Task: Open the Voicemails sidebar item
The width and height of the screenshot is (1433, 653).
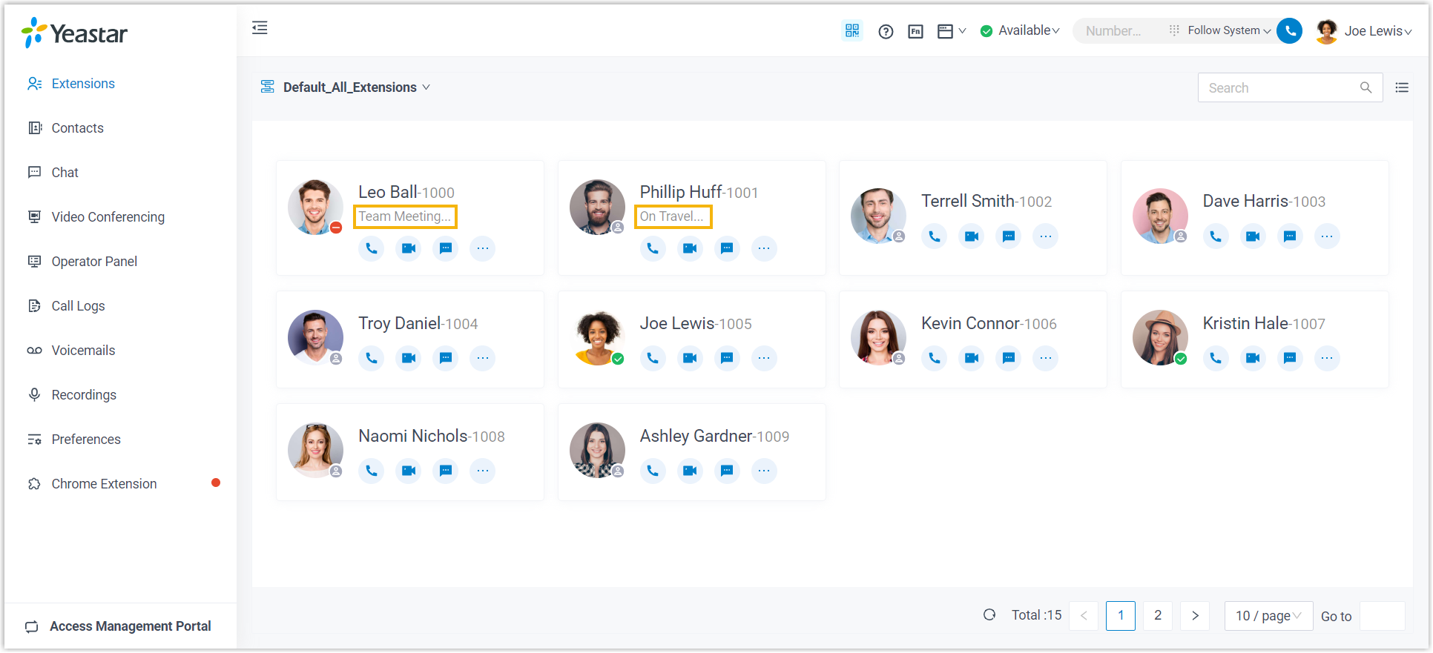Action: 83,351
